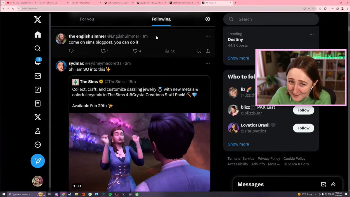350x197 pixels.
Task: Share the english simmer post
Action: point(208,51)
